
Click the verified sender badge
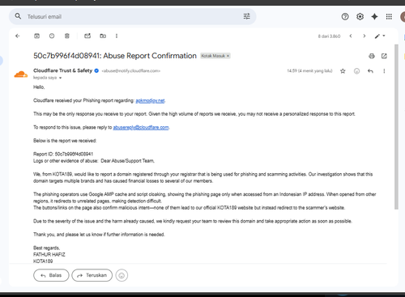coord(96,70)
